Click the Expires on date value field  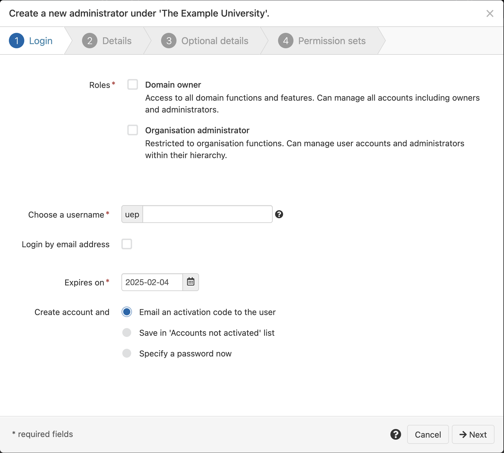152,282
